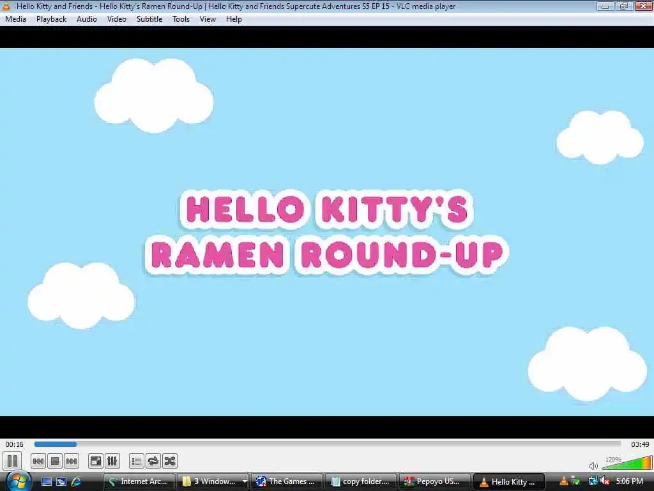Launch Internet Explorer from quick launch
This screenshot has width=654, height=491.
[x=77, y=481]
